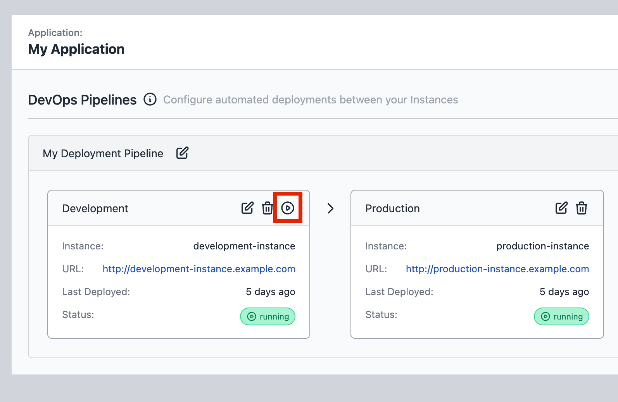This screenshot has height=402, width=618.
Task: Open the production-instance URL link
Action: [x=497, y=269]
